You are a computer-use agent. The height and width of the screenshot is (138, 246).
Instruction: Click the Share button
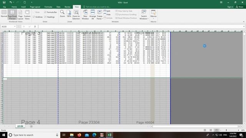pyautogui.click(x=239, y=7)
